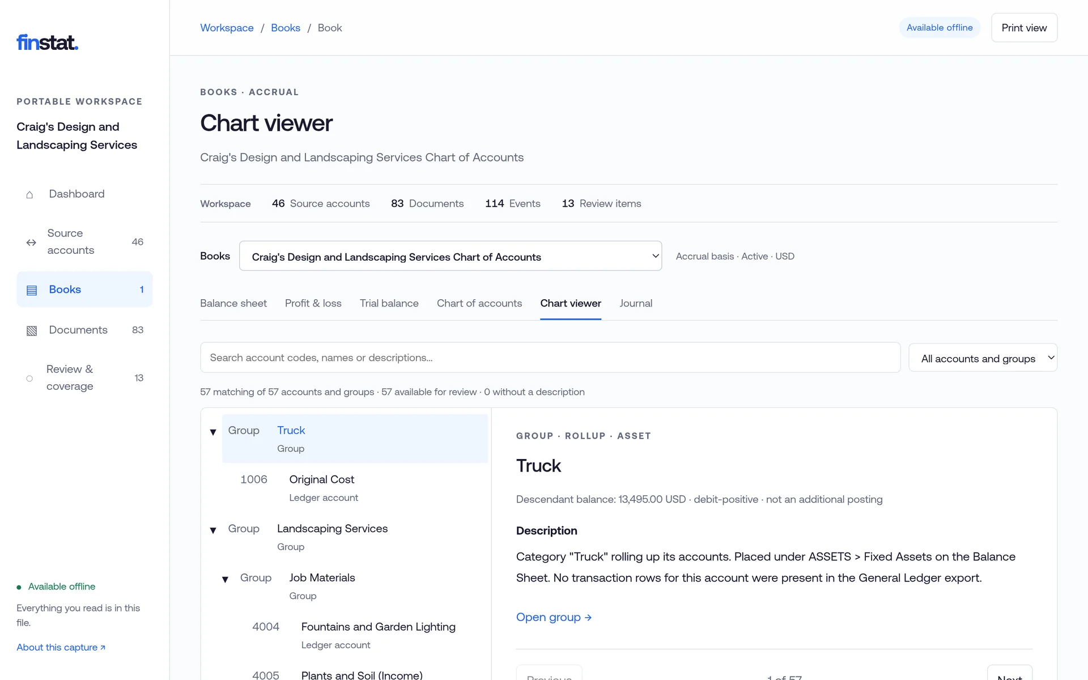
Task: Click the 114 Events stat
Action: [513, 203]
